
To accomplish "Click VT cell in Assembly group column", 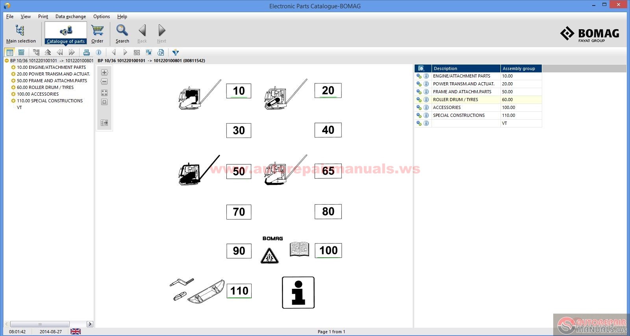I will click(521, 123).
